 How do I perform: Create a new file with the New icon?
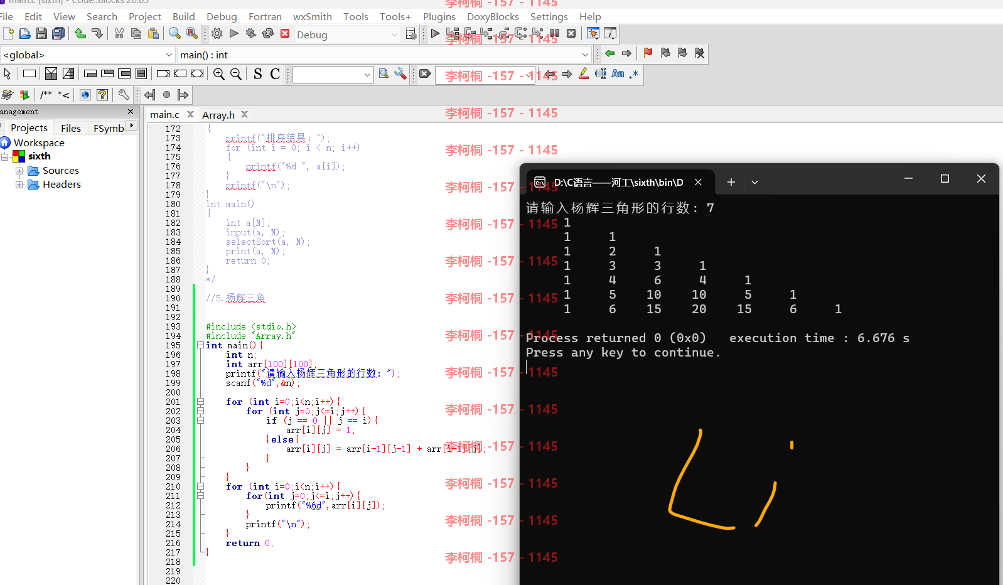pos(8,33)
